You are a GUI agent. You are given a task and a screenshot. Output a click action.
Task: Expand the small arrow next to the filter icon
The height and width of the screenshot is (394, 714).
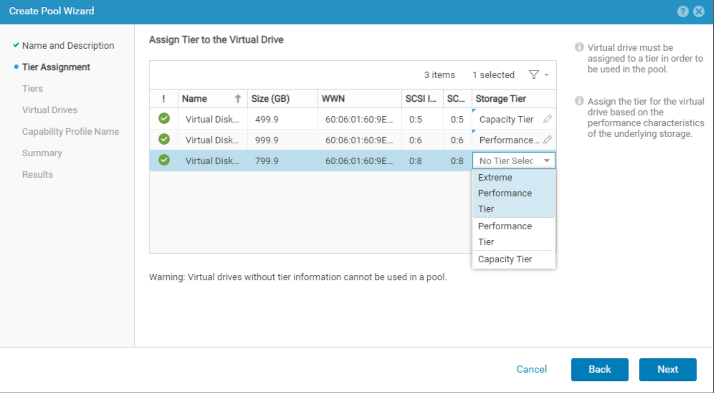click(546, 75)
